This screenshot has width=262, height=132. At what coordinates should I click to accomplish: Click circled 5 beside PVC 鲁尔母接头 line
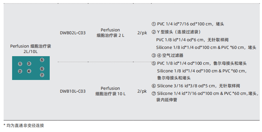154,63
